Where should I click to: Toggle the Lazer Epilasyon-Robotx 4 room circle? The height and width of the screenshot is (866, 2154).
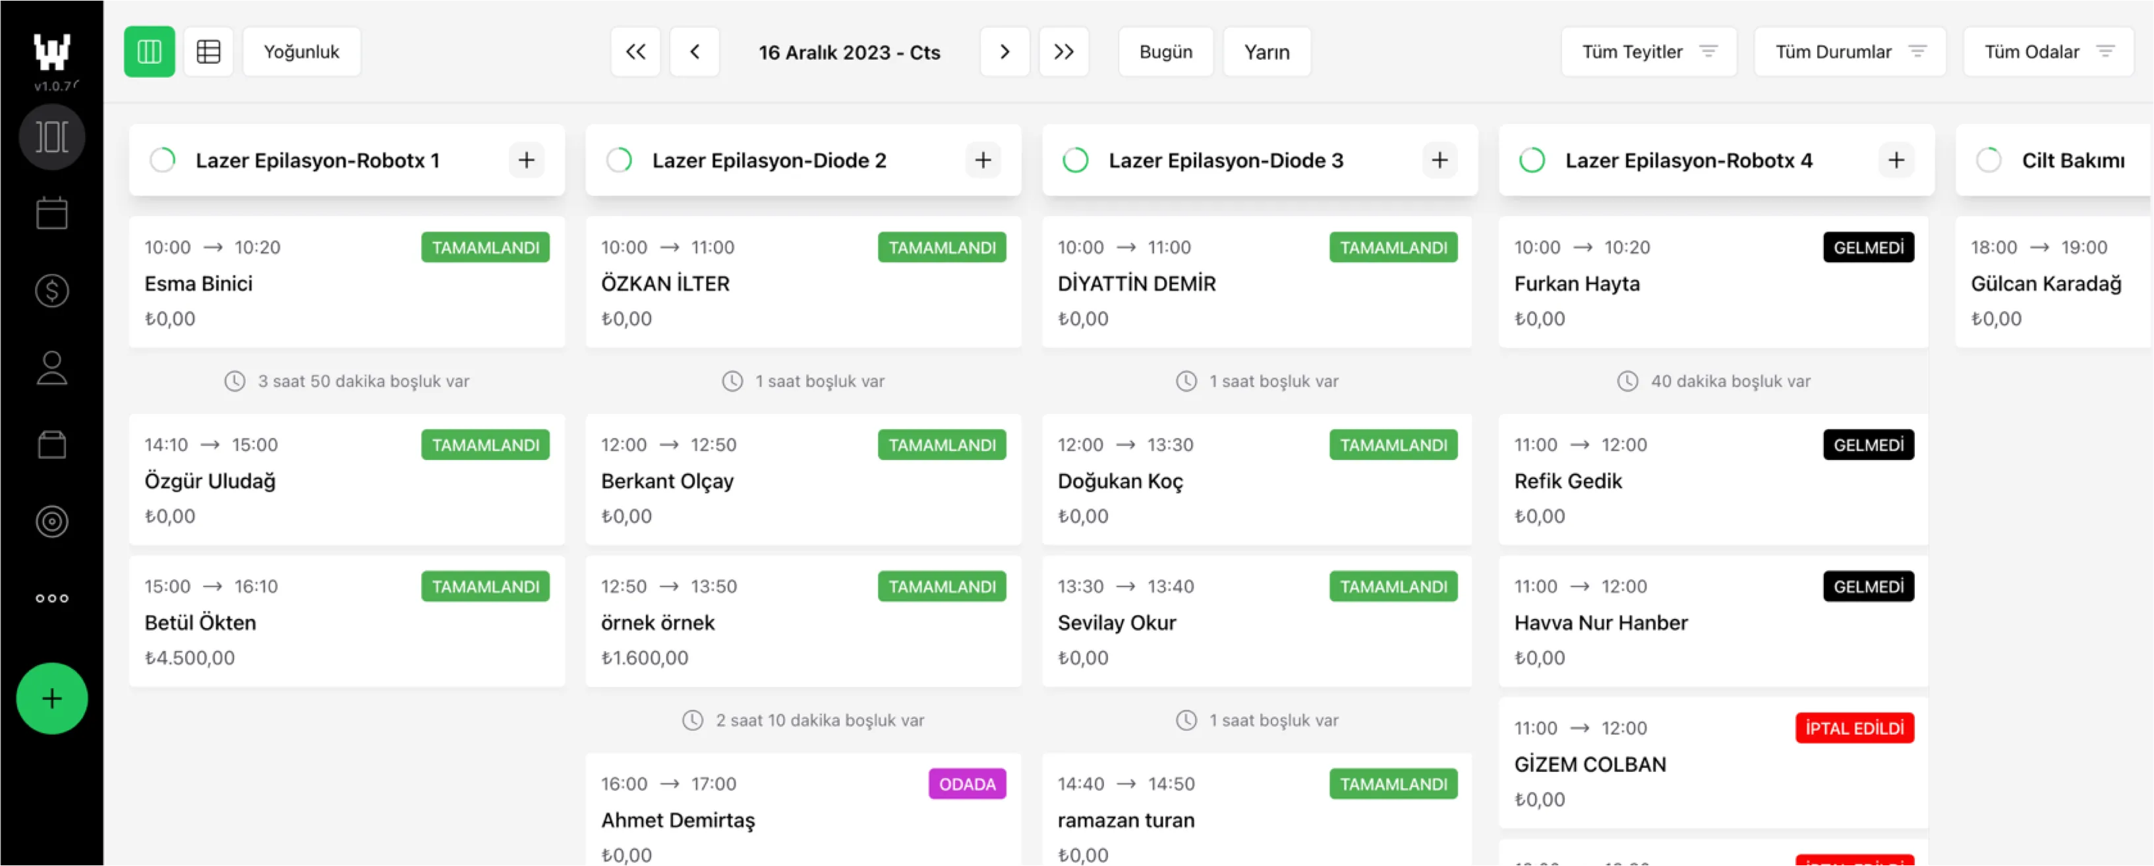coord(1532,159)
